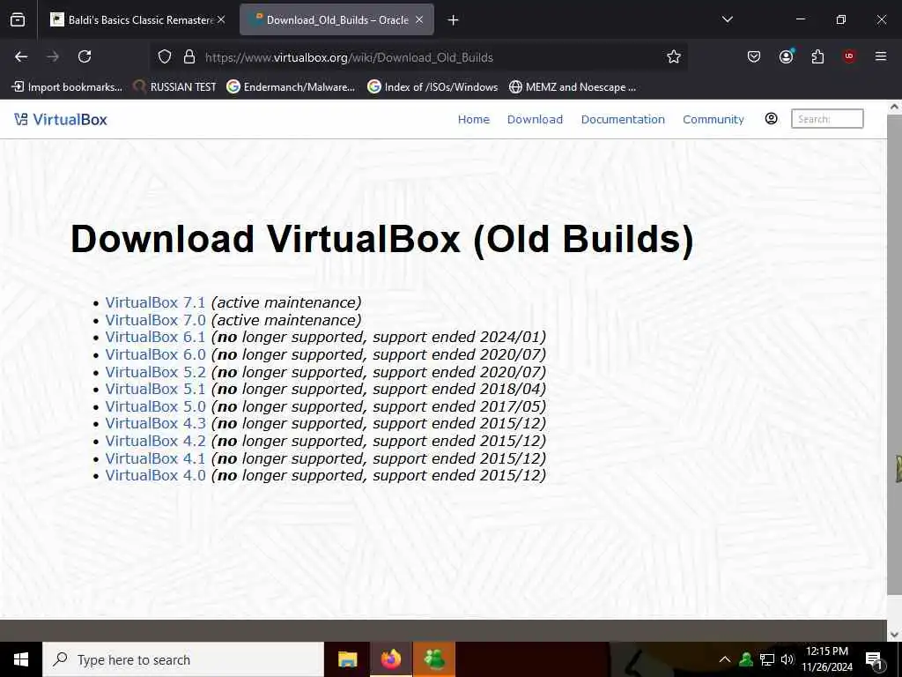Open the Pocket save icon

[x=754, y=56]
